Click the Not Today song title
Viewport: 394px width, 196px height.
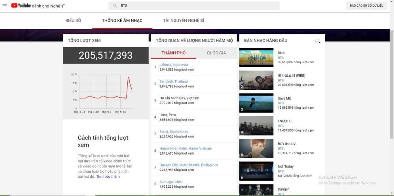[x=286, y=166]
